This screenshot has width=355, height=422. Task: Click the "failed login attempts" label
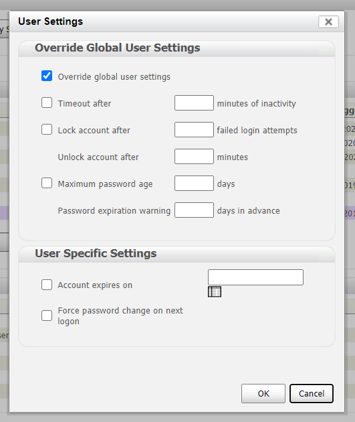coord(257,131)
